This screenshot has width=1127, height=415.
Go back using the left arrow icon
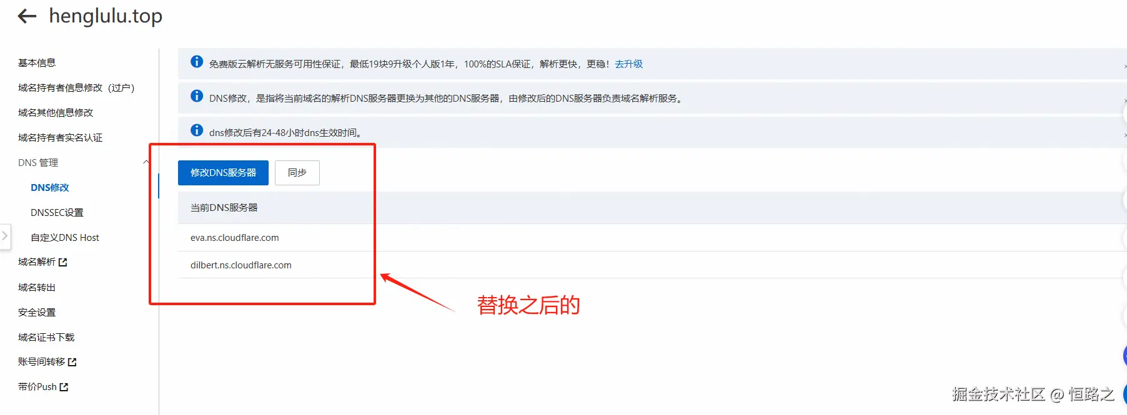click(27, 16)
